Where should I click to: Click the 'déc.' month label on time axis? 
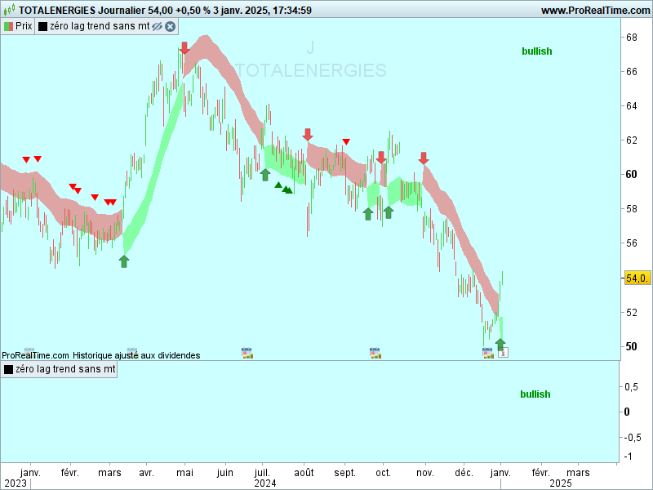(464, 473)
